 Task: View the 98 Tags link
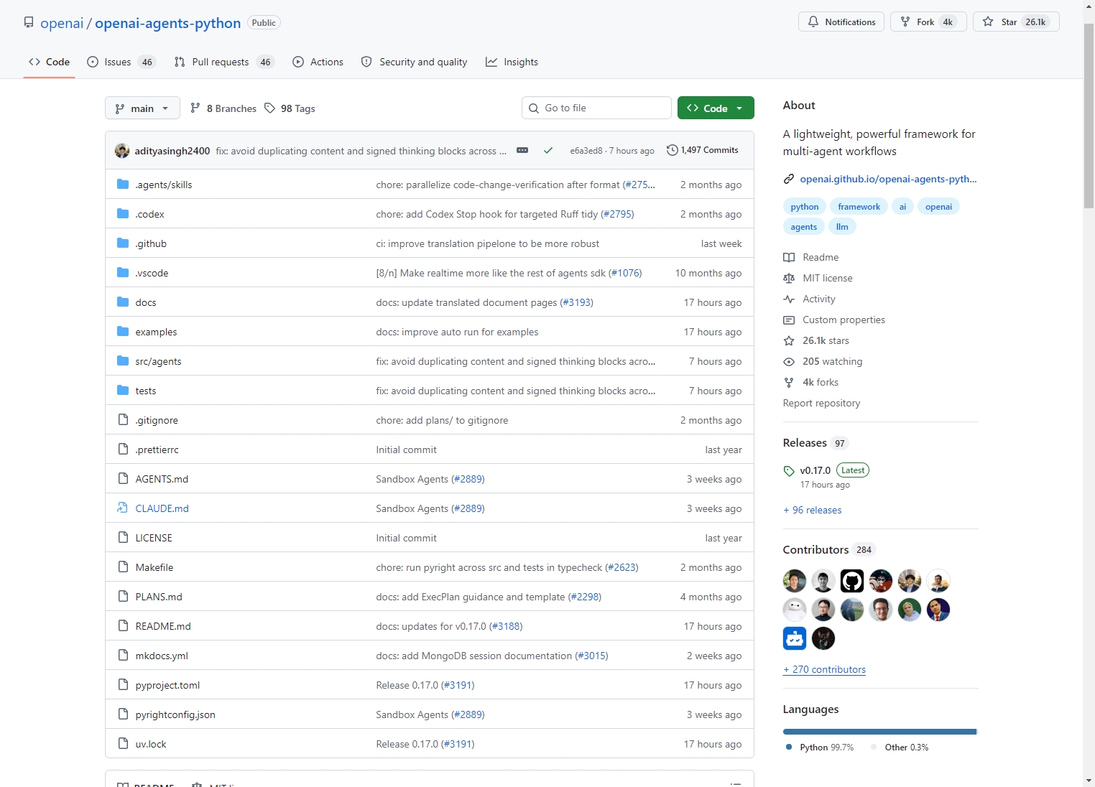pos(290,108)
